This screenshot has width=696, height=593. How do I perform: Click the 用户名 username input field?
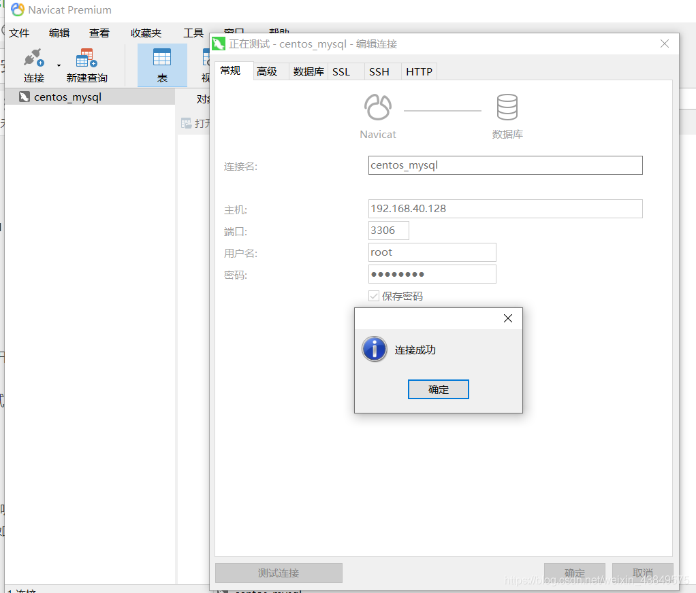[432, 252]
